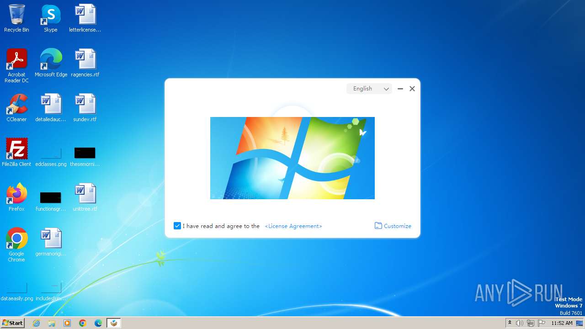The image size is (585, 329).
Task: Select Acrobat Reader DC shortcut
Action: point(16,66)
